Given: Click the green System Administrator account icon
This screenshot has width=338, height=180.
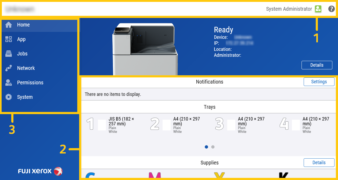Looking at the screenshot, I should point(318,9).
